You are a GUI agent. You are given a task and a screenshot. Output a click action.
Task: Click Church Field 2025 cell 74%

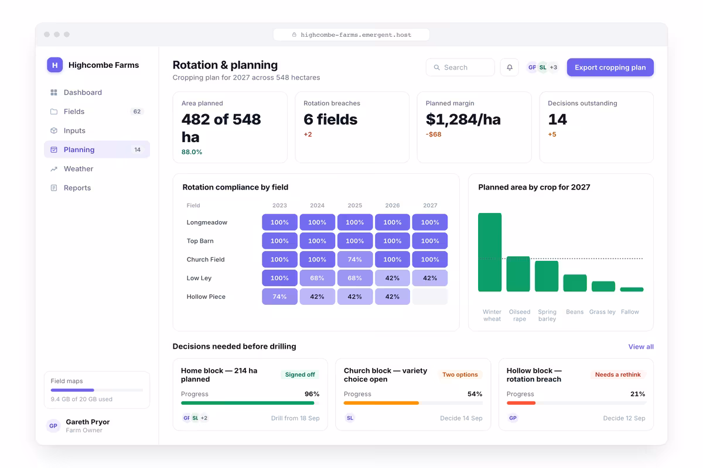pyautogui.click(x=355, y=260)
